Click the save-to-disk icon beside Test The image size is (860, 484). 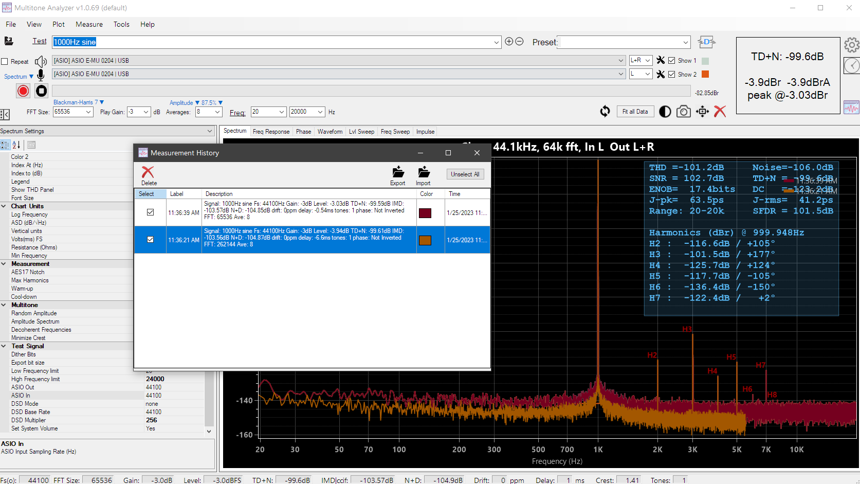[9, 41]
